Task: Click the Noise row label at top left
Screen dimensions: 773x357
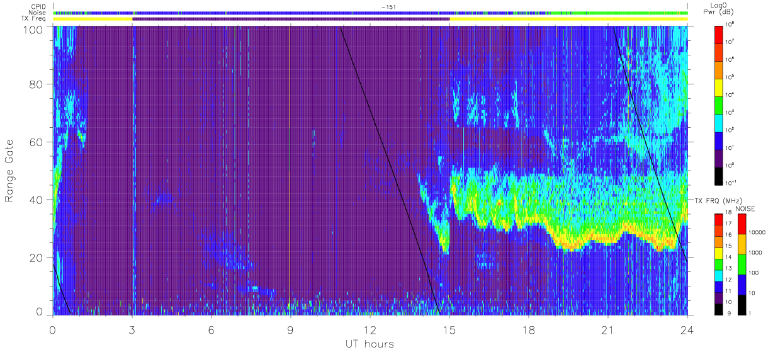Action: click(x=38, y=13)
